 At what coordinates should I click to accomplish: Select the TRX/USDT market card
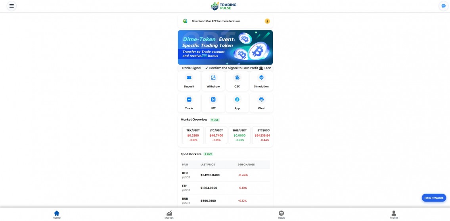click(193, 135)
